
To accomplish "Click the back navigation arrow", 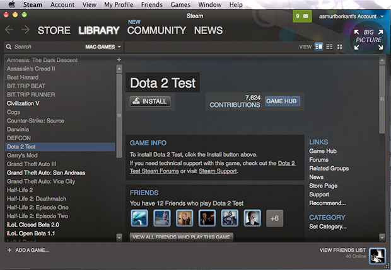I will point(9,30).
